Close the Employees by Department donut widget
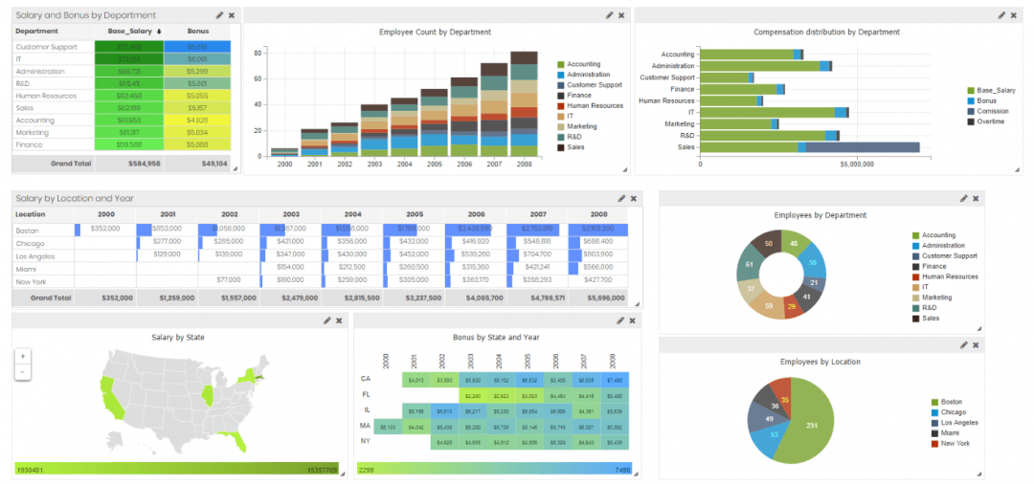Image resolution: width=1034 pixels, height=484 pixels. (976, 198)
